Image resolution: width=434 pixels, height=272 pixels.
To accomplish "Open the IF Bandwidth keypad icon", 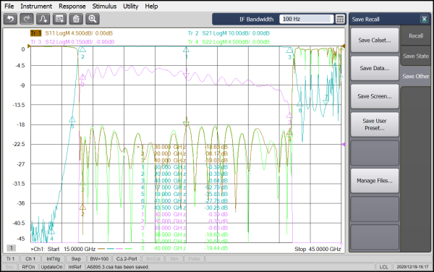I will (340, 19).
